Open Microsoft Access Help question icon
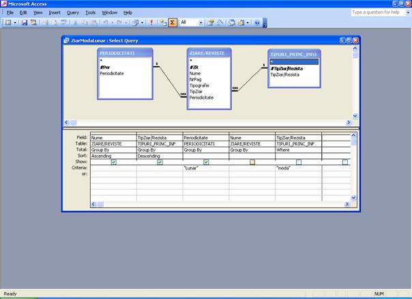 [257, 23]
